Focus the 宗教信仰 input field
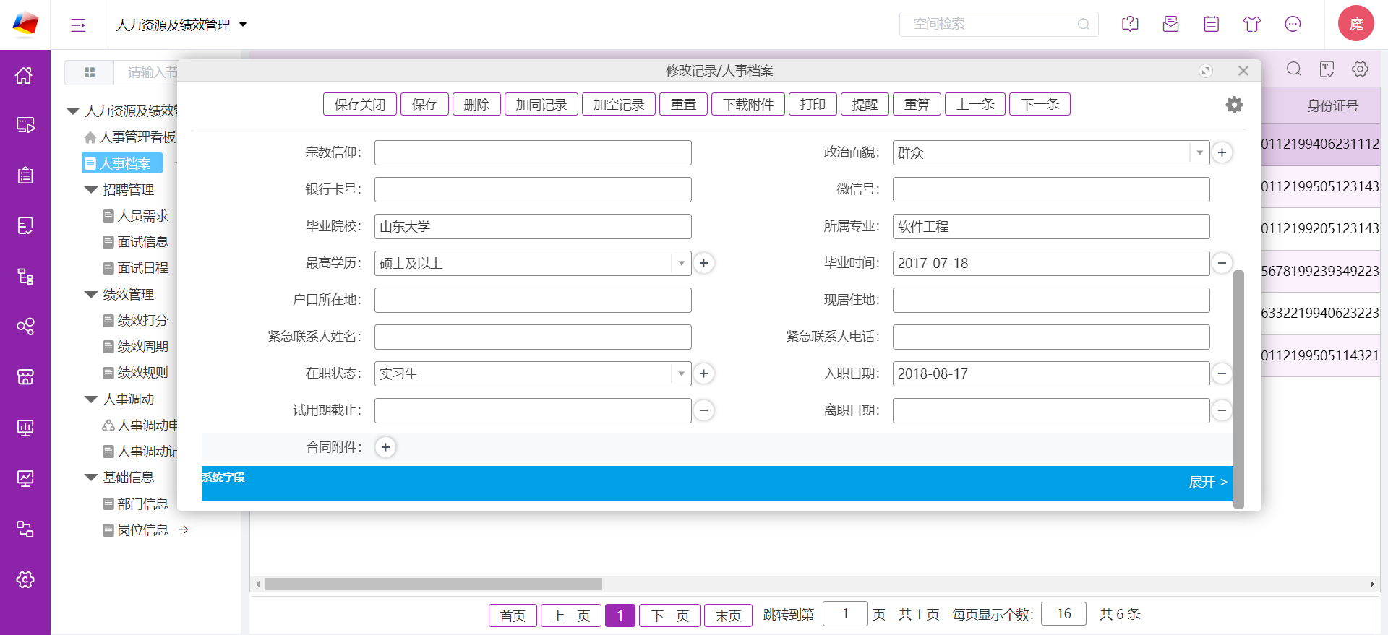1388x635 pixels. [533, 152]
